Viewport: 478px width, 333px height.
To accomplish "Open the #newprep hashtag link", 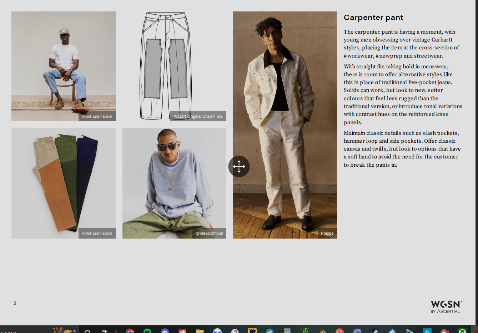I will [x=389, y=56].
